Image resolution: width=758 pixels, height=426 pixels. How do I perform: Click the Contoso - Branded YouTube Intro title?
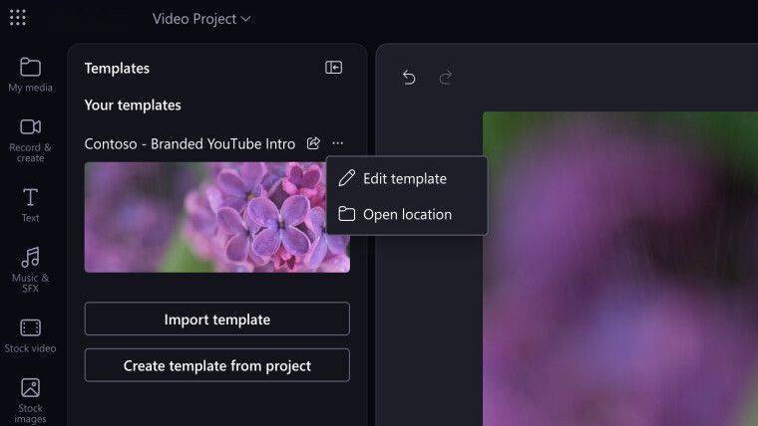[189, 143]
